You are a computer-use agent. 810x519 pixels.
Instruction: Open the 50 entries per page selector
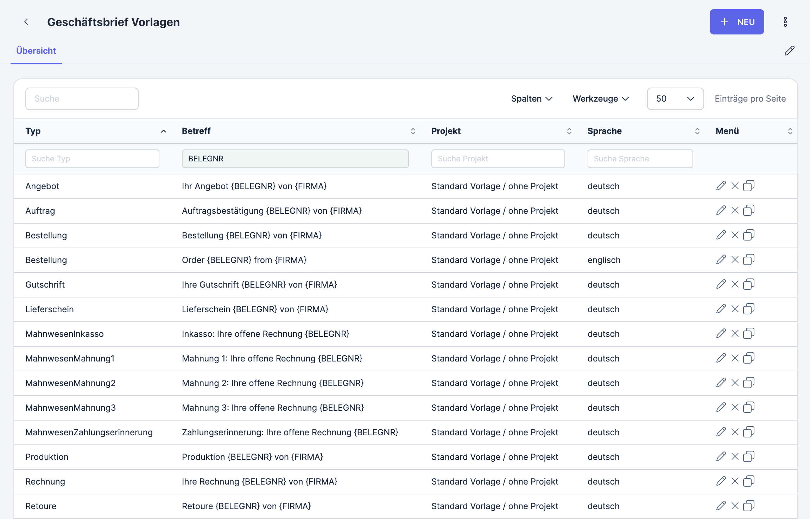(675, 99)
